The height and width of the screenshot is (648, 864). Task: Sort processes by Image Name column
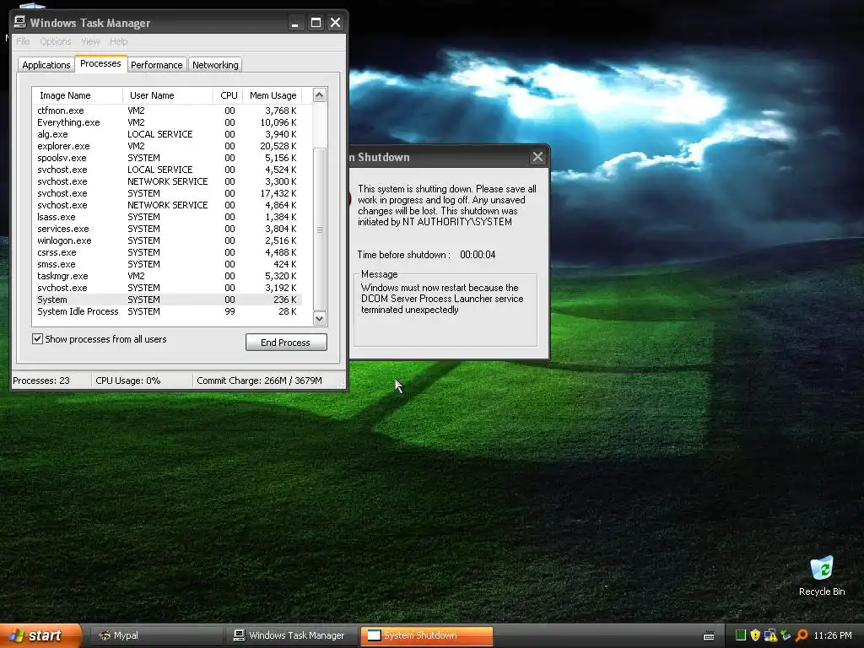click(77, 95)
